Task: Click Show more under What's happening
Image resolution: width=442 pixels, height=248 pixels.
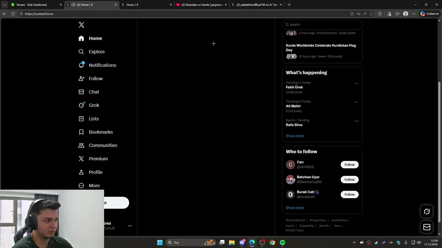Action: pos(295,136)
